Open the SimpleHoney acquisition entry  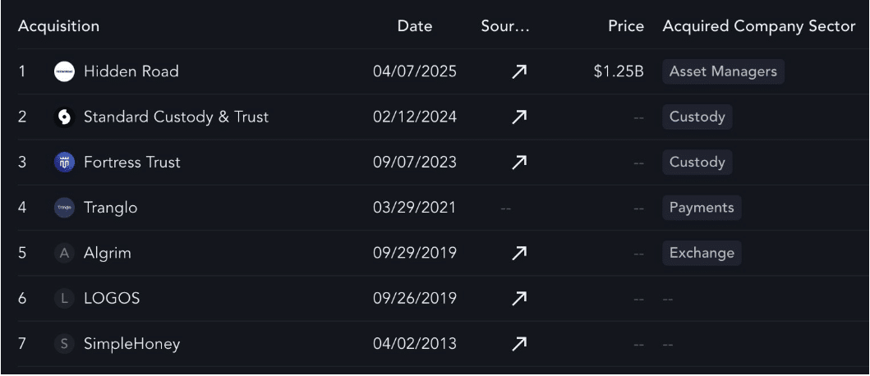point(132,344)
